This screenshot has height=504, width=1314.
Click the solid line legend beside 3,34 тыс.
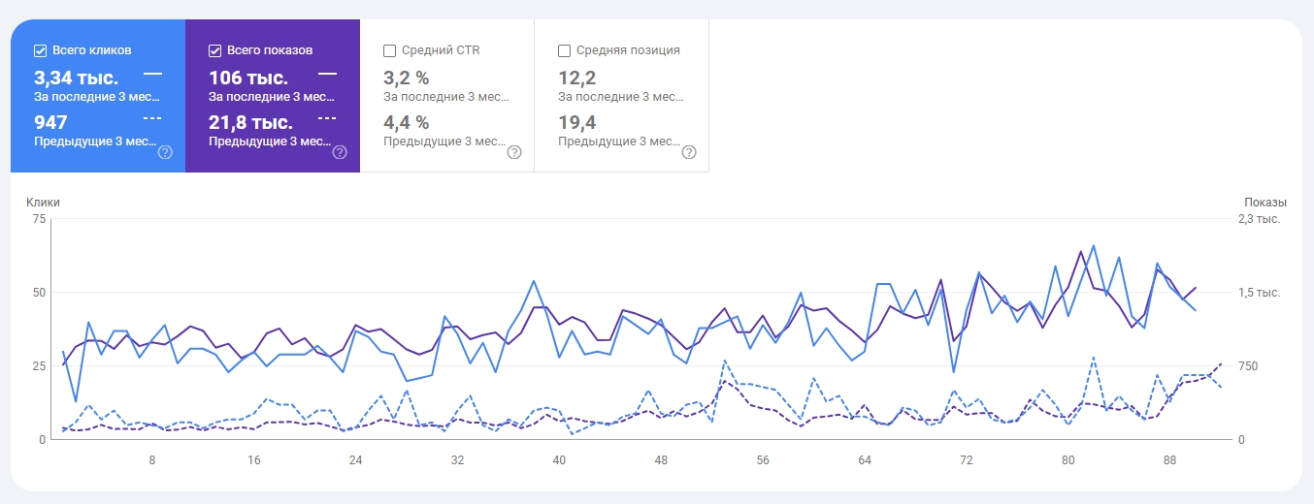click(152, 74)
